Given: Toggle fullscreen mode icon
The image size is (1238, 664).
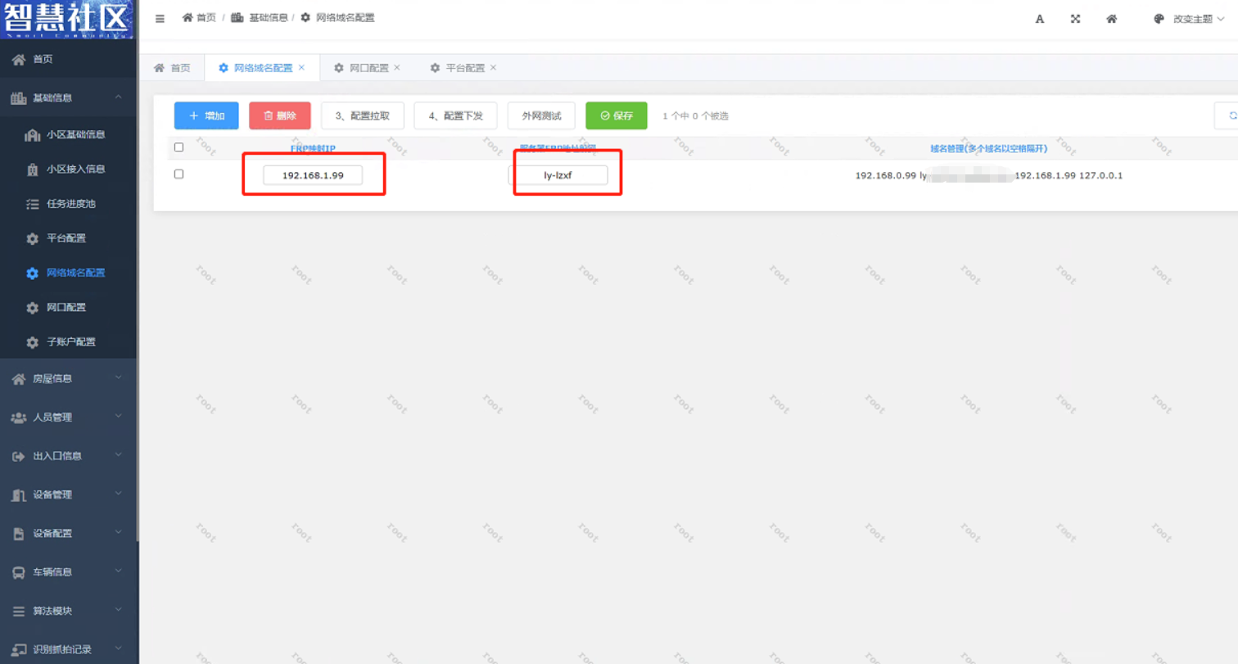Looking at the screenshot, I should click(1075, 19).
